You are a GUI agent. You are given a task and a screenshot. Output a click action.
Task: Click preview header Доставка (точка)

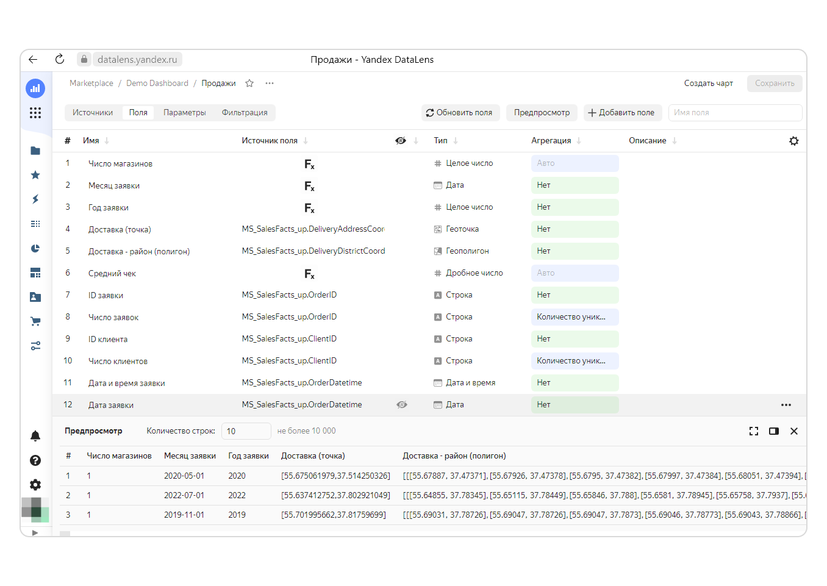point(313,456)
